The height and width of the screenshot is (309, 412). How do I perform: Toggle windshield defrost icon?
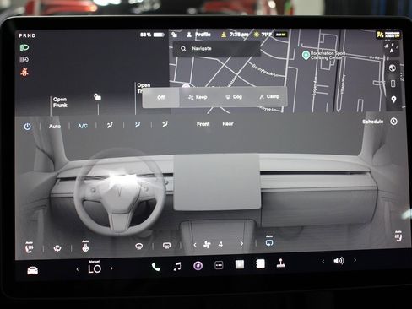pos(57,248)
